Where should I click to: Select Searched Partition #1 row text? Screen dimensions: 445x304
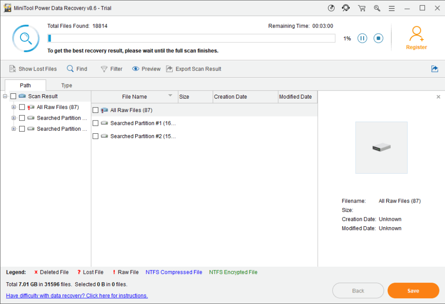click(x=143, y=123)
